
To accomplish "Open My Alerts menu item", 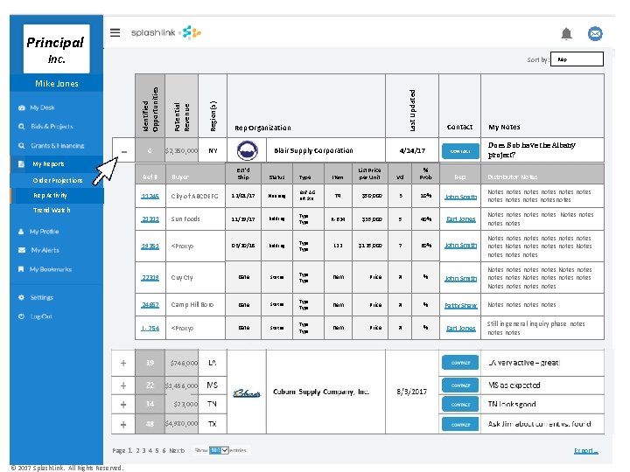I will click(x=45, y=250).
